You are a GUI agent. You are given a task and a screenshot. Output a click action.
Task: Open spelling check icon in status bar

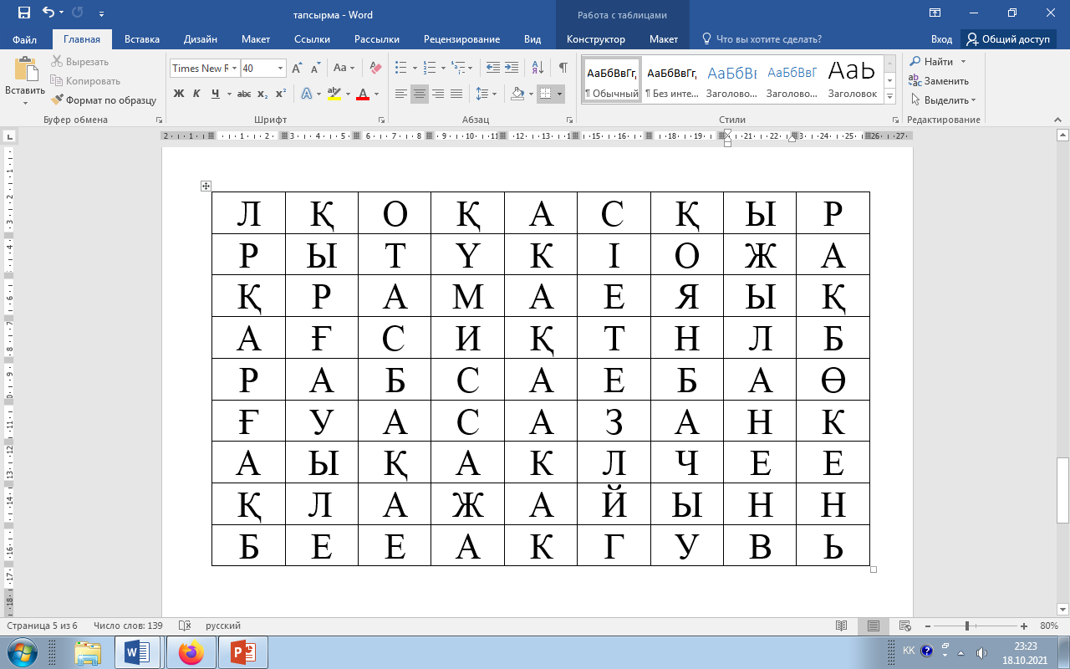click(186, 626)
